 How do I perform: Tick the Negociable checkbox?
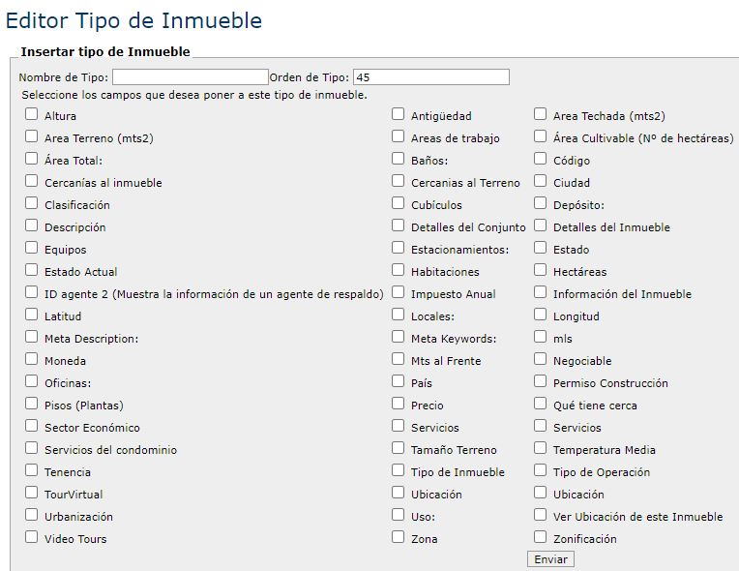(x=541, y=360)
